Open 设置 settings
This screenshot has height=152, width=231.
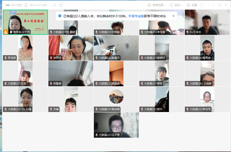(192, 5)
